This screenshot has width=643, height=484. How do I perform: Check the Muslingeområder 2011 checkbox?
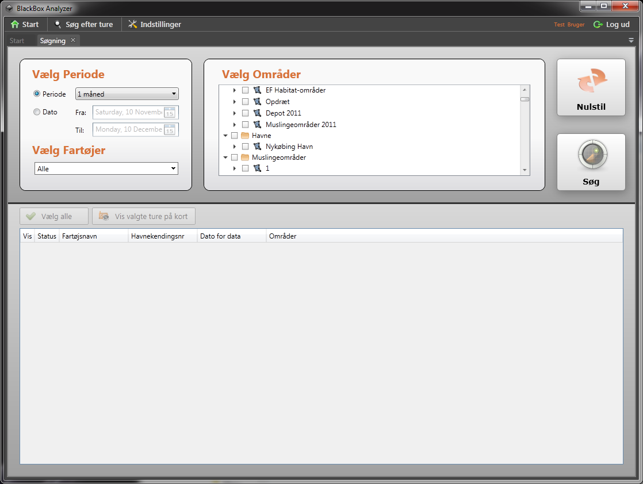click(245, 125)
